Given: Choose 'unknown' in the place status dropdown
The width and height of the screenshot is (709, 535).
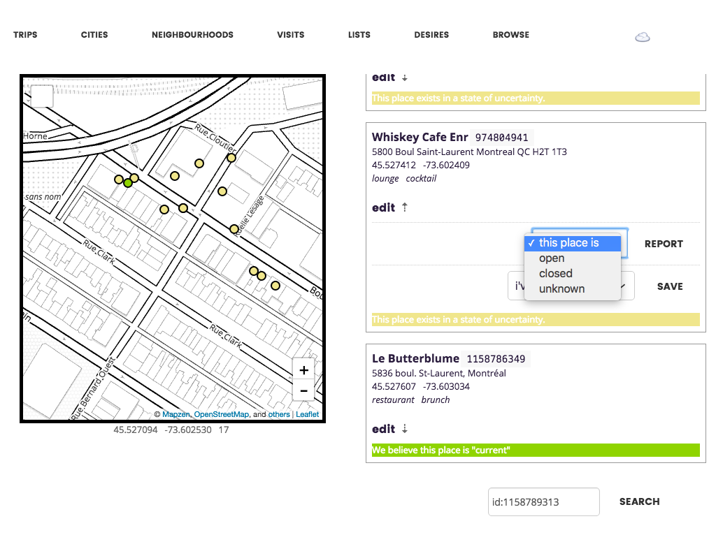Looking at the screenshot, I should coord(573,289).
